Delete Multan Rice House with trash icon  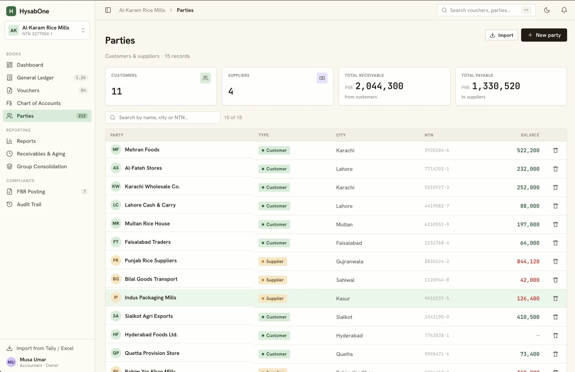[556, 224]
